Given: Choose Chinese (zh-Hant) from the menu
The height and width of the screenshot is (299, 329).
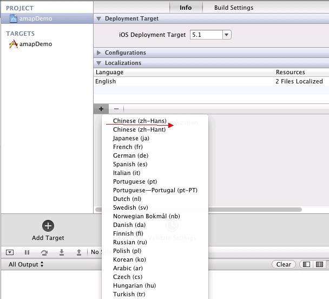Looking at the screenshot, I should pyautogui.click(x=155, y=129).
